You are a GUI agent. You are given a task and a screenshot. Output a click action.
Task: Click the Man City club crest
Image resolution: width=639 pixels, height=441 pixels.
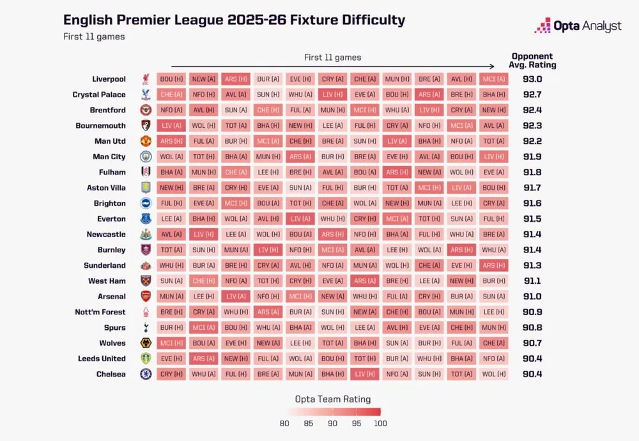(x=146, y=157)
